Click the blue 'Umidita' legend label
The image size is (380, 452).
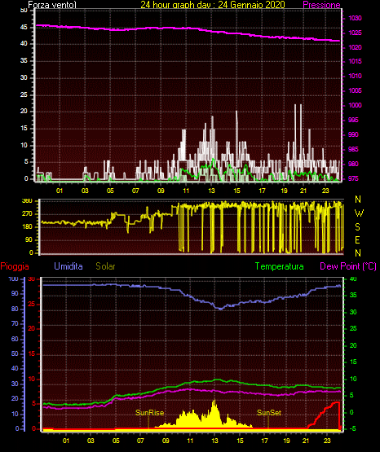coord(68,266)
